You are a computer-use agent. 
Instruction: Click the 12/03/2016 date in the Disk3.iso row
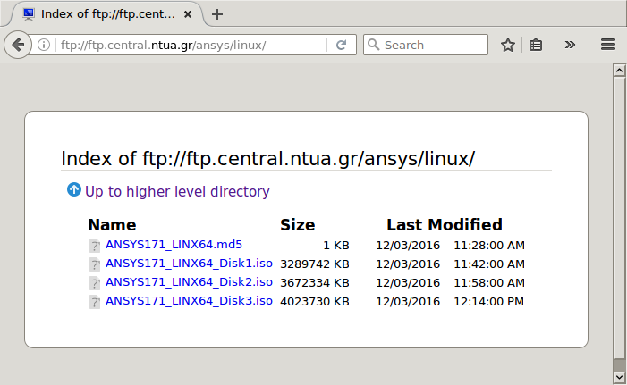[408, 302]
